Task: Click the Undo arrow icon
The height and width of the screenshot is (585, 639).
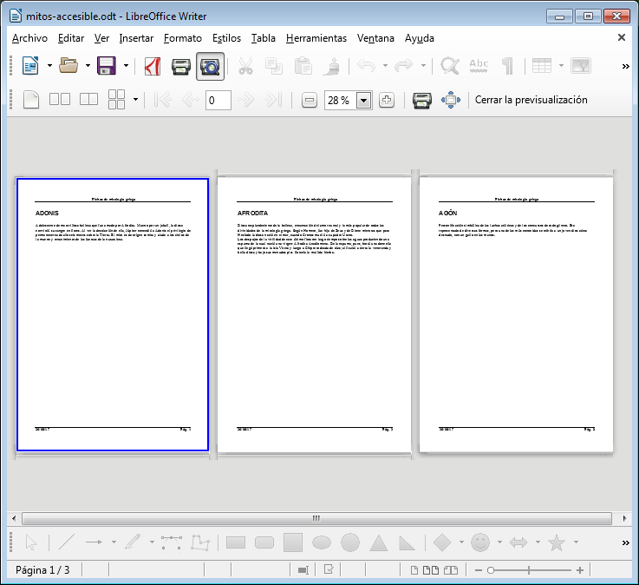Action: click(x=366, y=66)
